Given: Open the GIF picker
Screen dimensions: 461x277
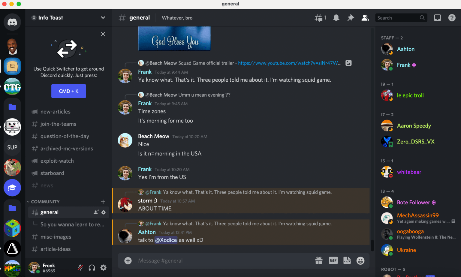Looking at the screenshot, I should click(333, 260).
